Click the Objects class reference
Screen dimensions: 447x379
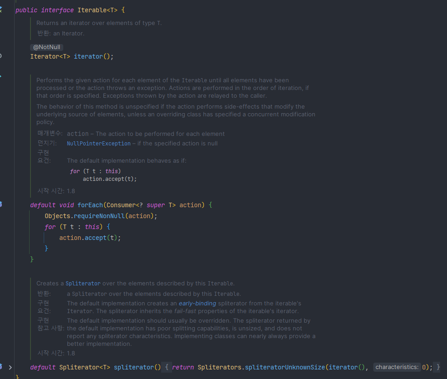pyautogui.click(x=57, y=216)
